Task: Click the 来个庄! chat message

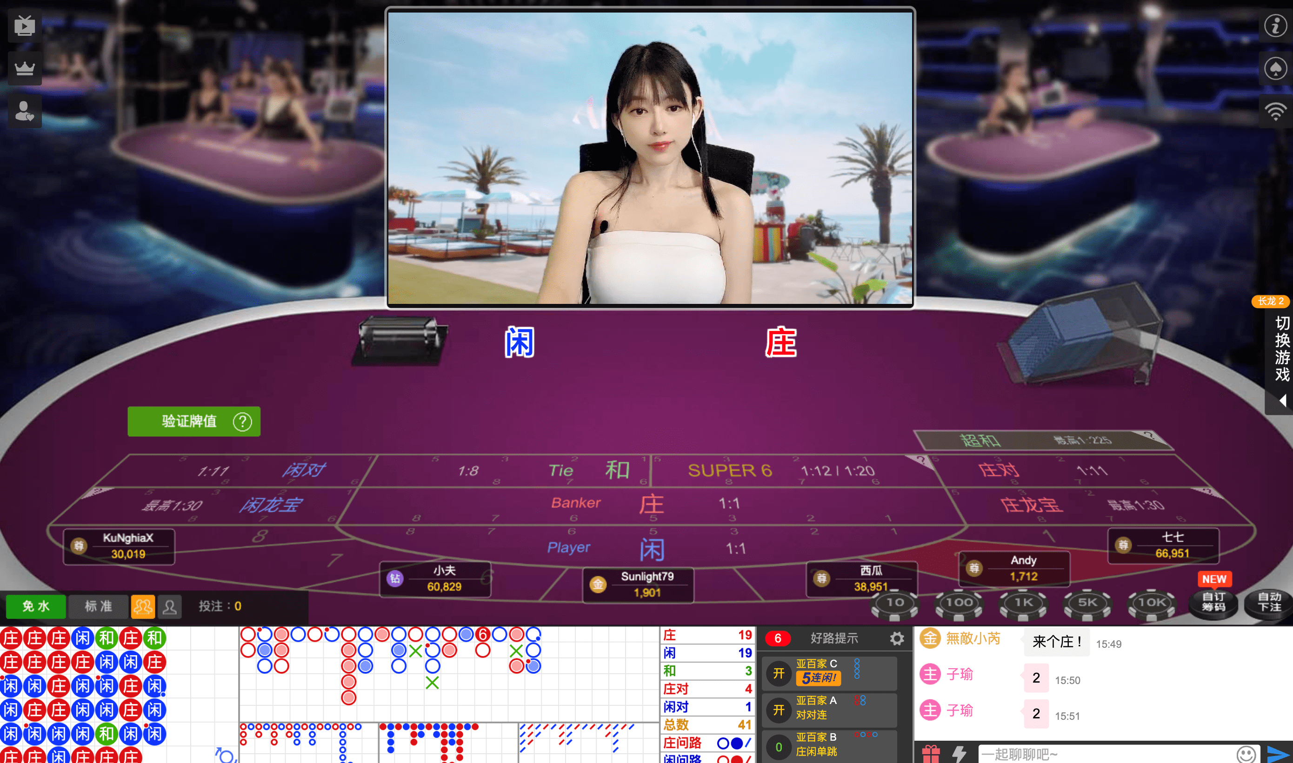Action: coord(1057,642)
